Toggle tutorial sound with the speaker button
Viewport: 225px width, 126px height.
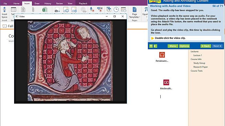[155, 46]
